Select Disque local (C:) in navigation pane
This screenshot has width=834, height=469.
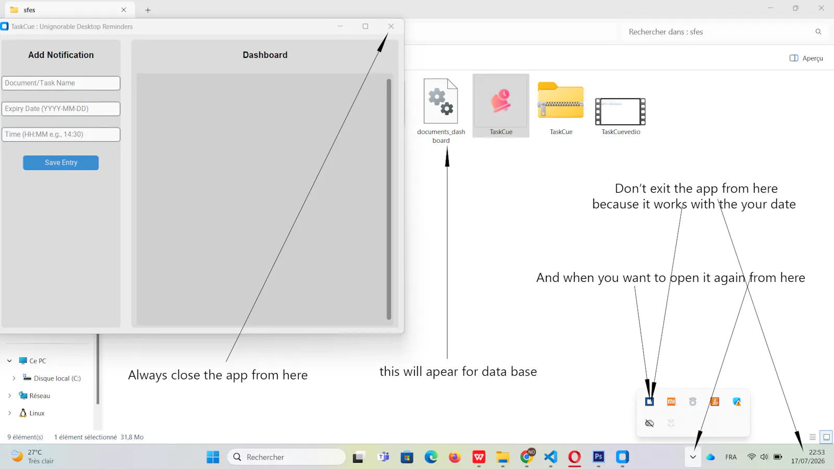(52, 378)
